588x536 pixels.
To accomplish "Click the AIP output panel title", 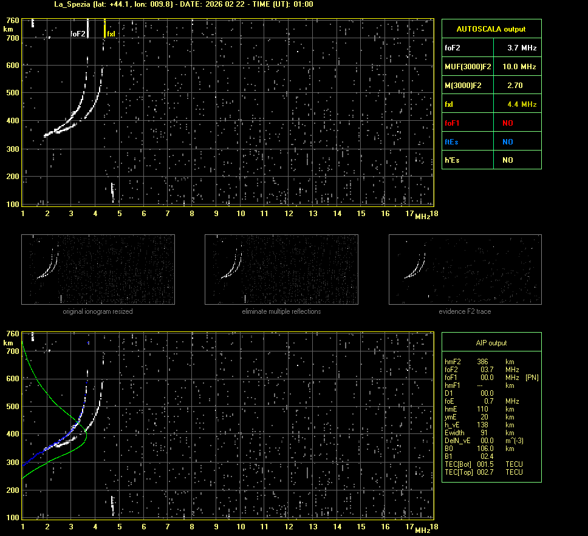I will coord(491,342).
